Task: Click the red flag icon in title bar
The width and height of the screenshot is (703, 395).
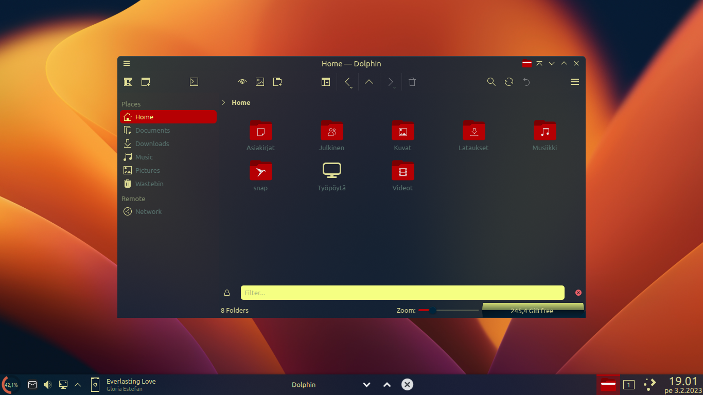Action: point(527,63)
